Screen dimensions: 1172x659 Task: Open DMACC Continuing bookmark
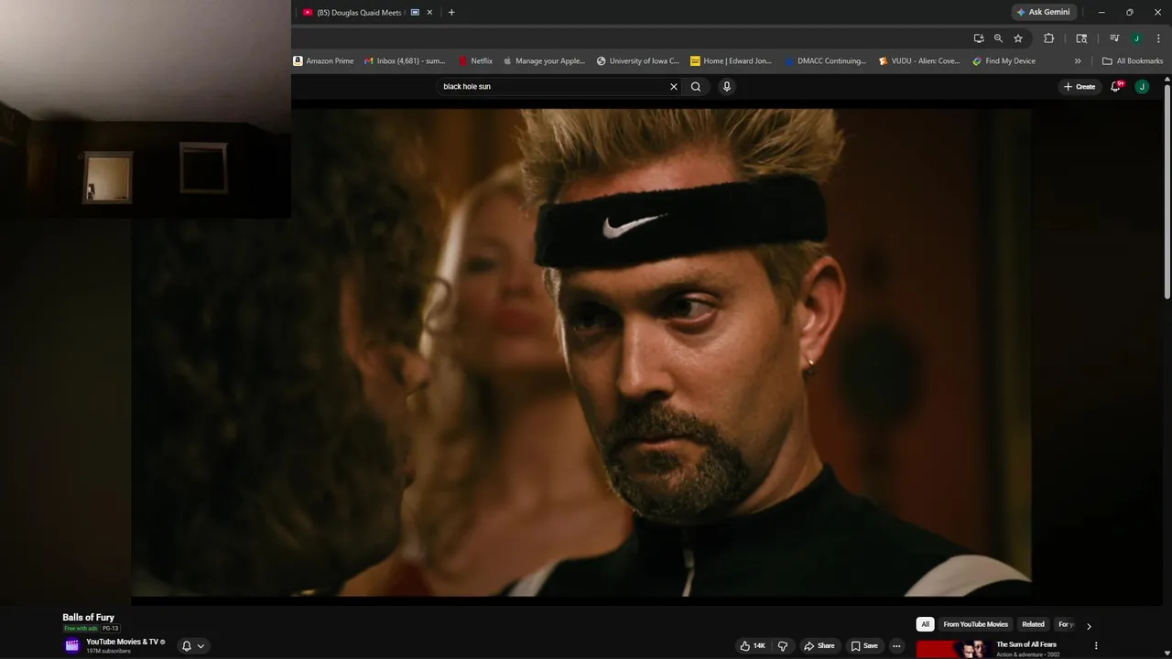click(x=825, y=61)
